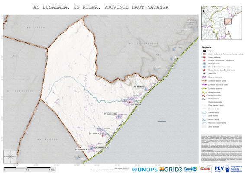Click the red marker at CS LUSALALA

(x=103, y=136)
